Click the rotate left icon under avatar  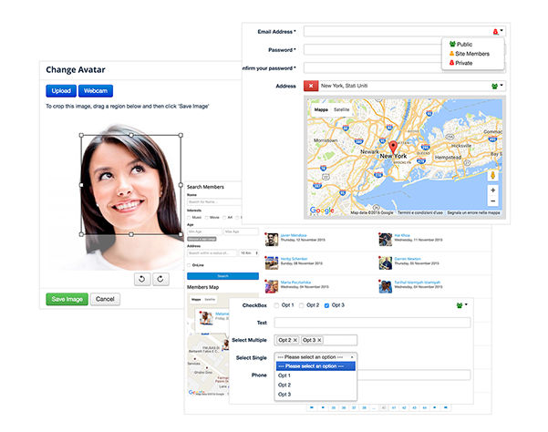click(x=142, y=279)
